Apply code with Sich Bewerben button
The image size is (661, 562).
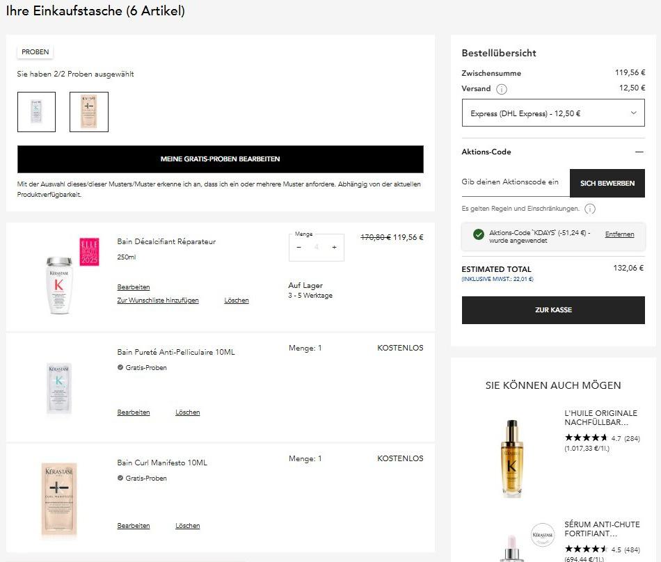[607, 183]
